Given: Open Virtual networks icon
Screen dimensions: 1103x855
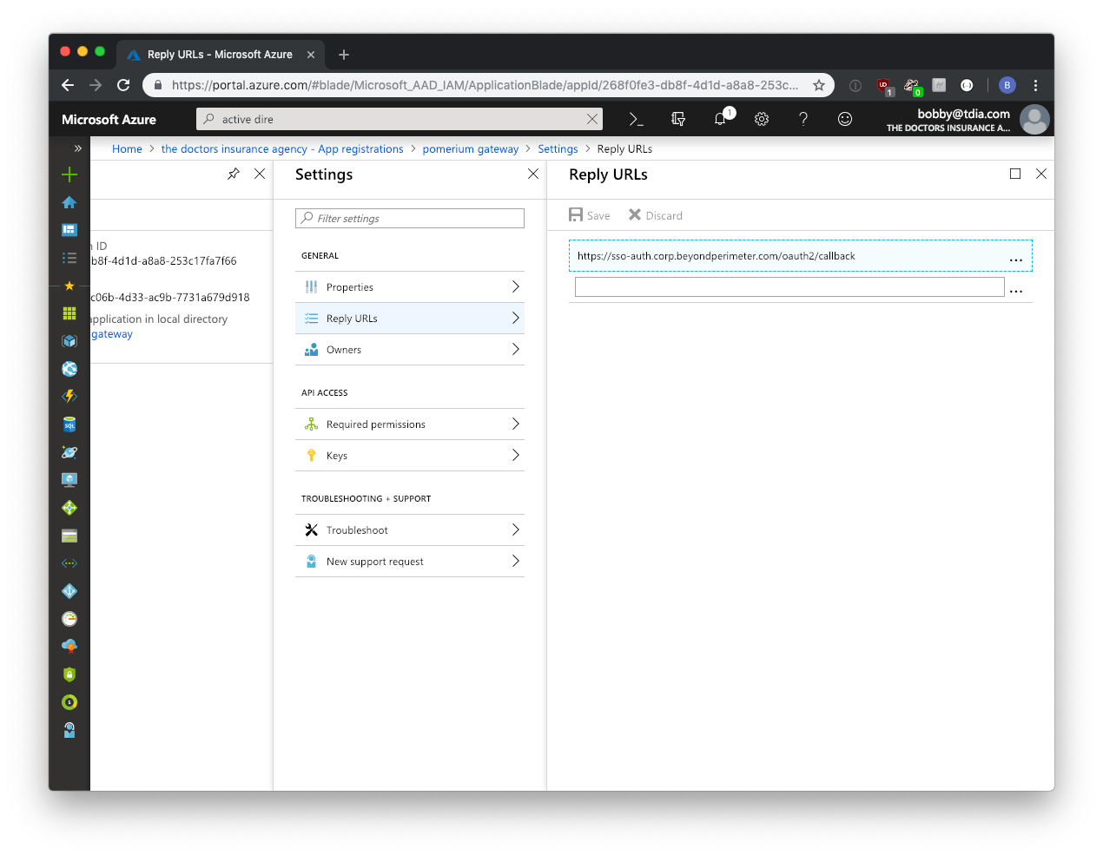Looking at the screenshot, I should pos(69,563).
